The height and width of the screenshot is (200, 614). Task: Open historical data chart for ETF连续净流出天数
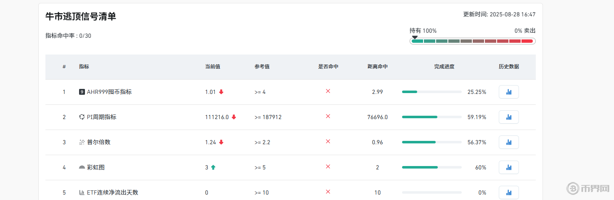click(508, 192)
